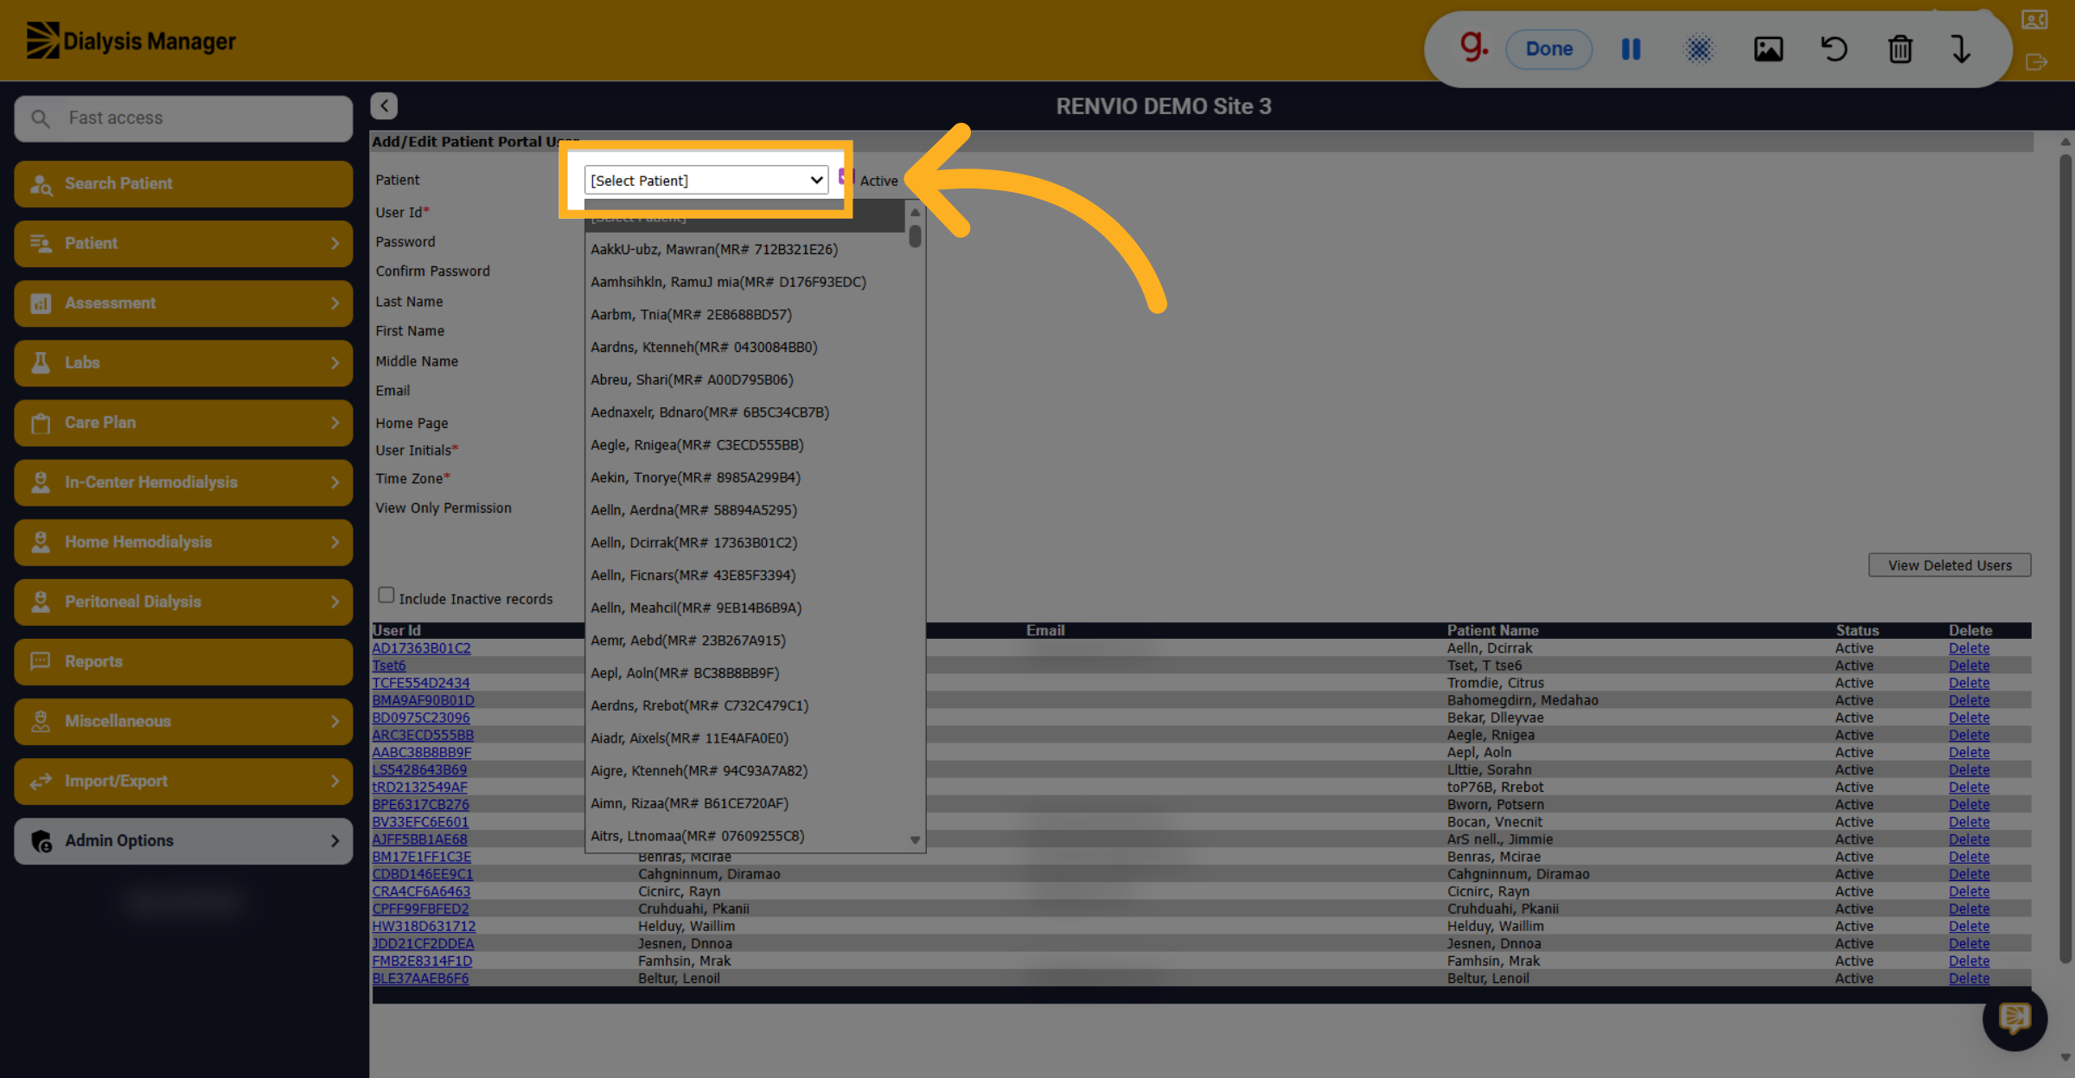This screenshot has height=1078, width=2075.
Task: Open the chat support bubble icon
Action: pos(2014,1018)
